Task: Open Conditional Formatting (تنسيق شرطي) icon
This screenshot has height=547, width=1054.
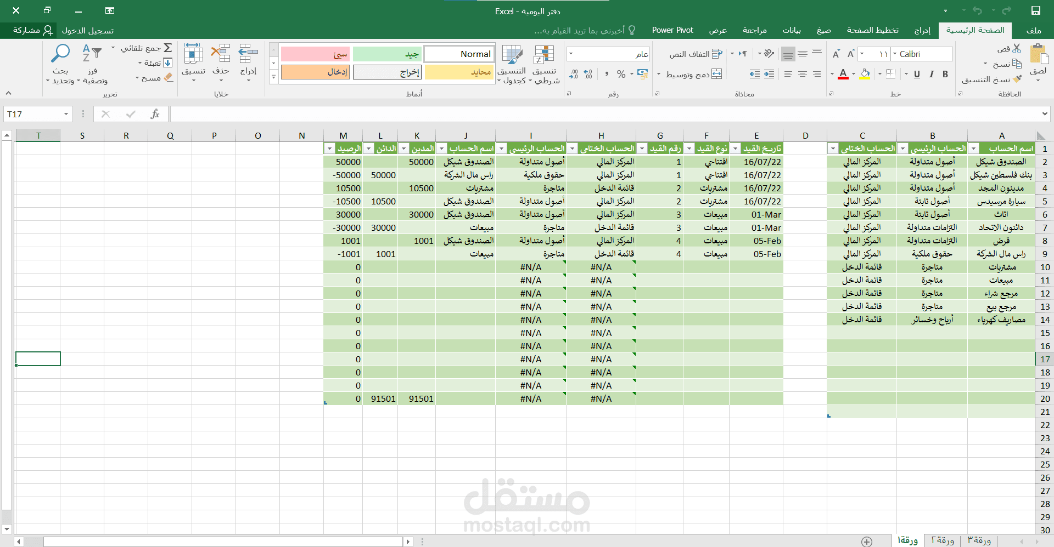Action: click(x=544, y=55)
